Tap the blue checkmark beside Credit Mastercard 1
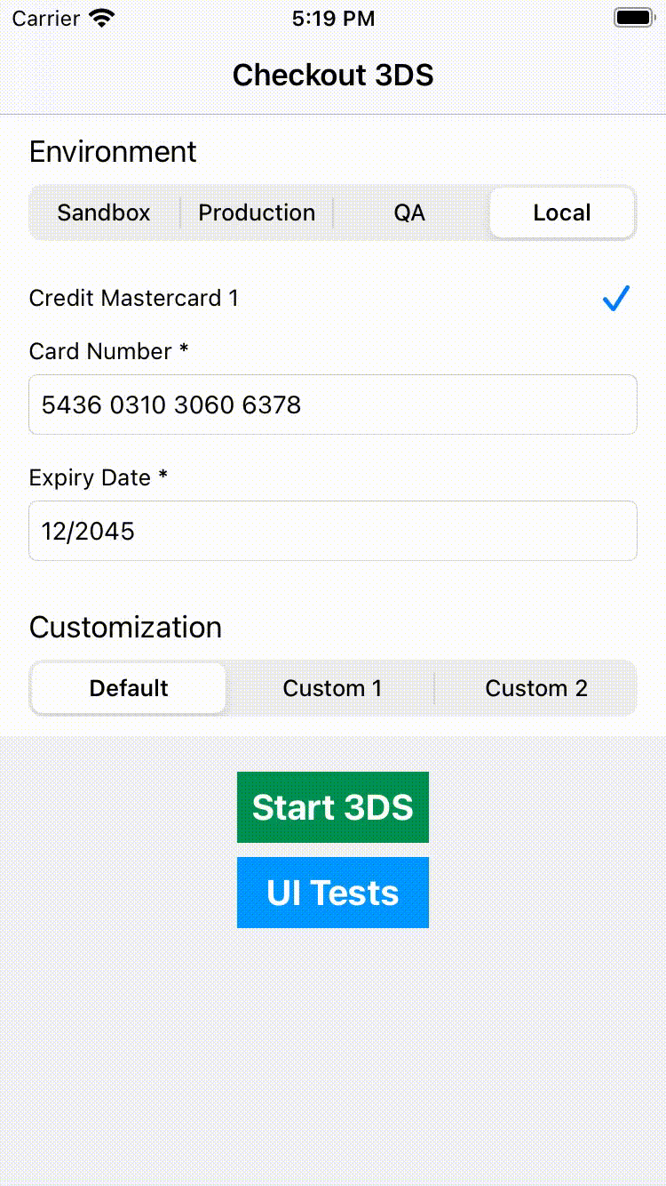The image size is (666, 1186). [615, 299]
